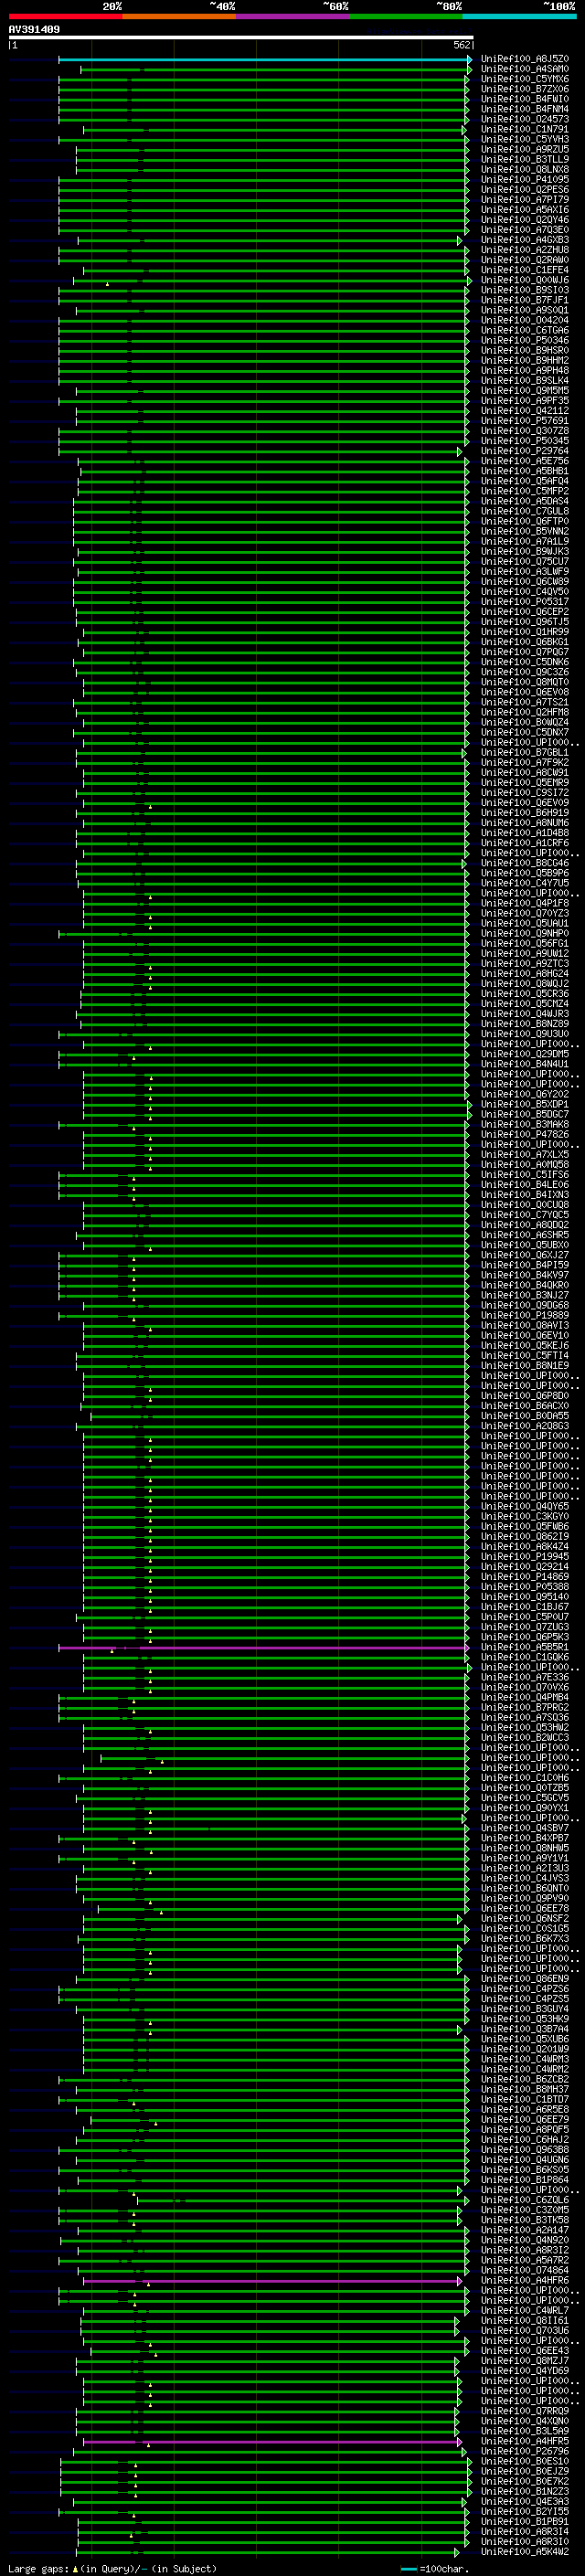Click hit label UniRef100_A4GXB3

pos(525,240)
